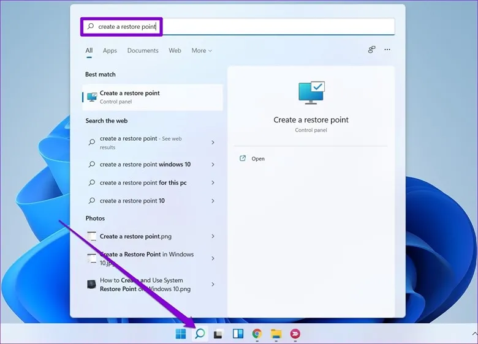This screenshot has width=478, height=344.
Task: Click the Search magnifier icon on taskbar
Action: (x=199, y=334)
